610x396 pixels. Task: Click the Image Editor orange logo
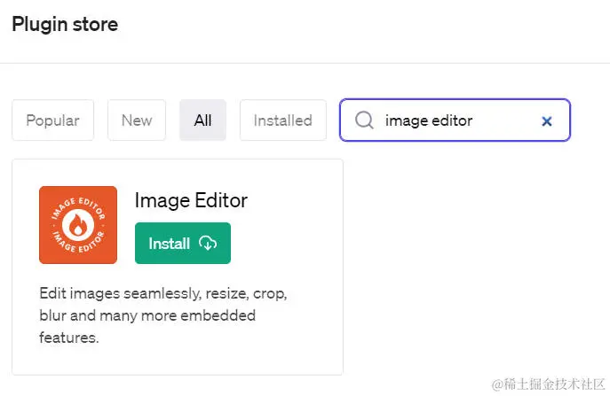tap(78, 225)
